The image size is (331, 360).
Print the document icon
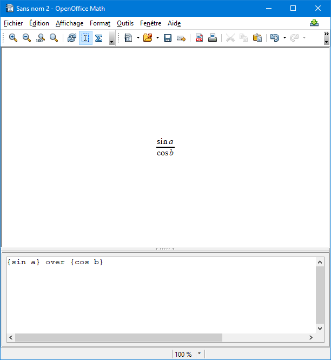pos(213,38)
